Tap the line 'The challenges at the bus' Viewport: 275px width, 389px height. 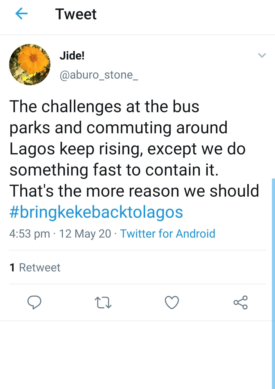click(104, 106)
